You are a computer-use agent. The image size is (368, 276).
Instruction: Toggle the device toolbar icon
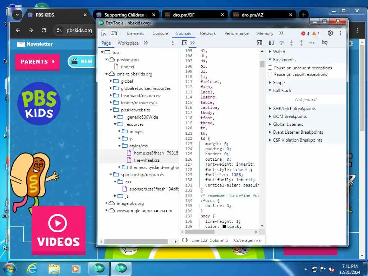114,33
